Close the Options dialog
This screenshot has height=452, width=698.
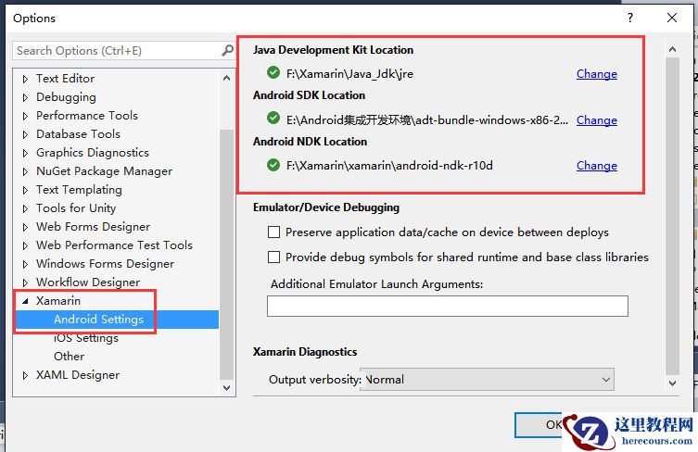(672, 18)
